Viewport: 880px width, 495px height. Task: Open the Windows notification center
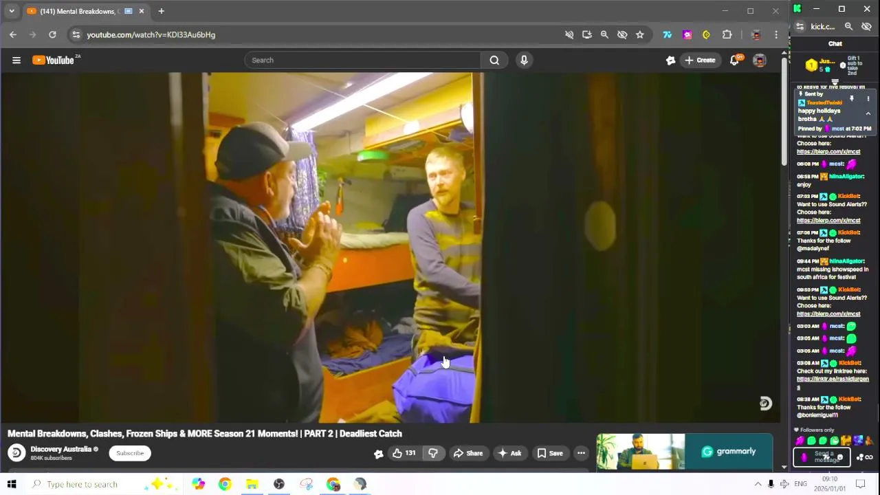[860, 484]
